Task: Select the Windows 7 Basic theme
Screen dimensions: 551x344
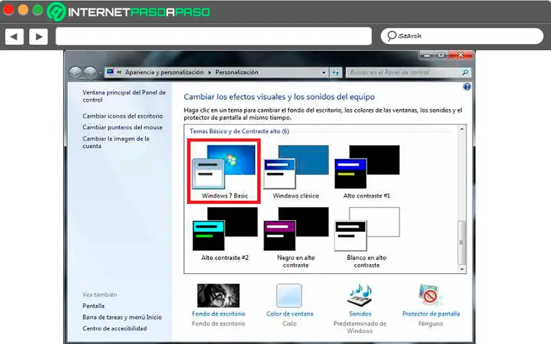Action: [x=224, y=171]
